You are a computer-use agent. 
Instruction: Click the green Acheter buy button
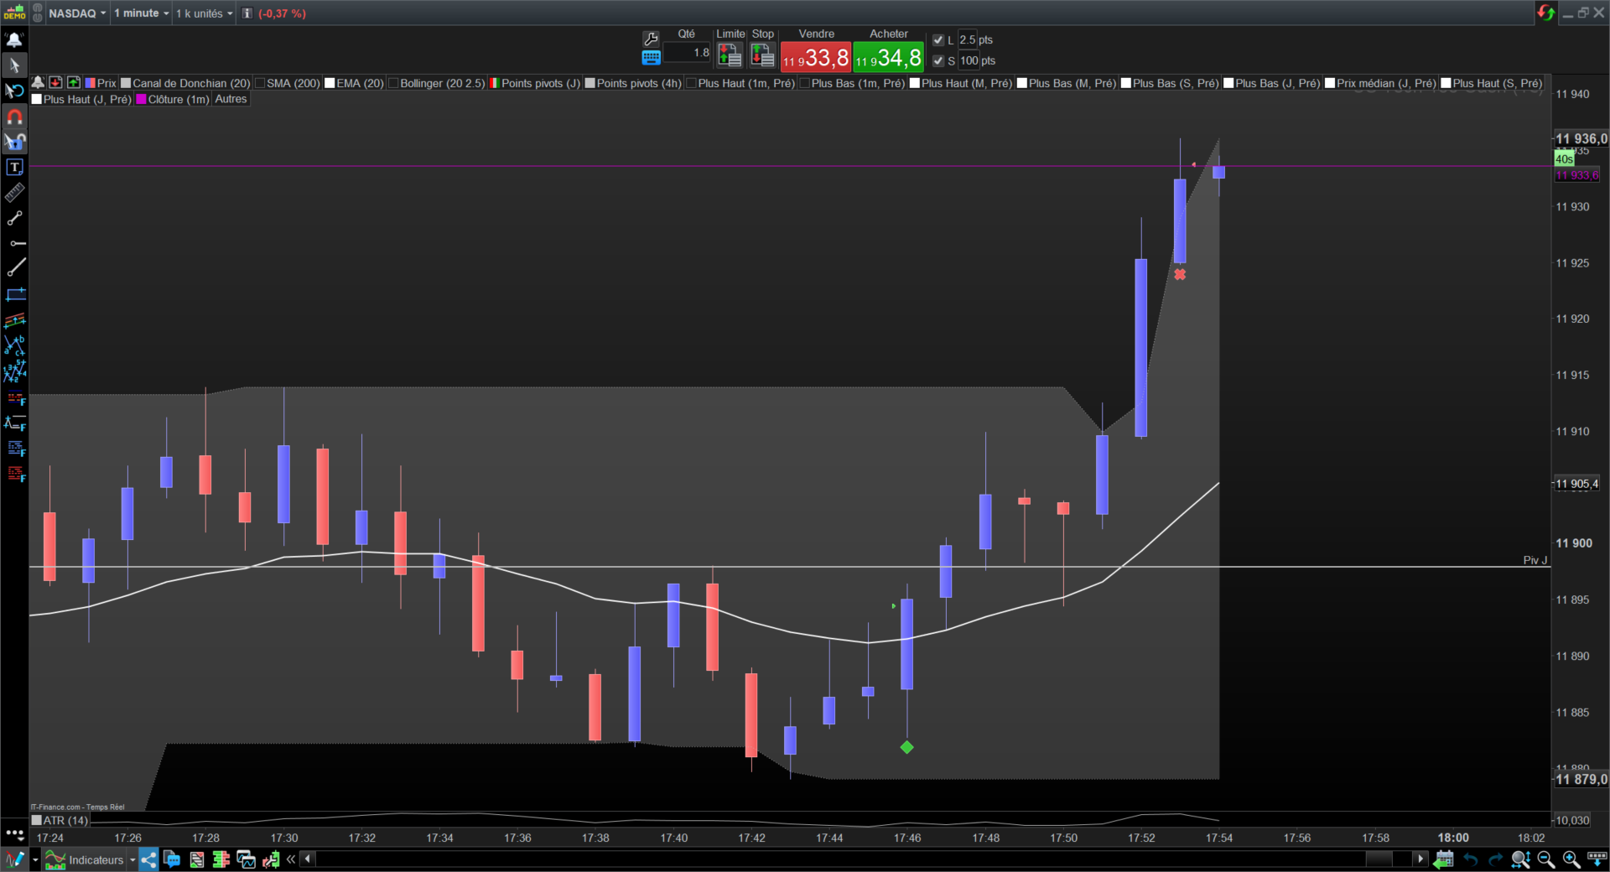click(x=888, y=57)
